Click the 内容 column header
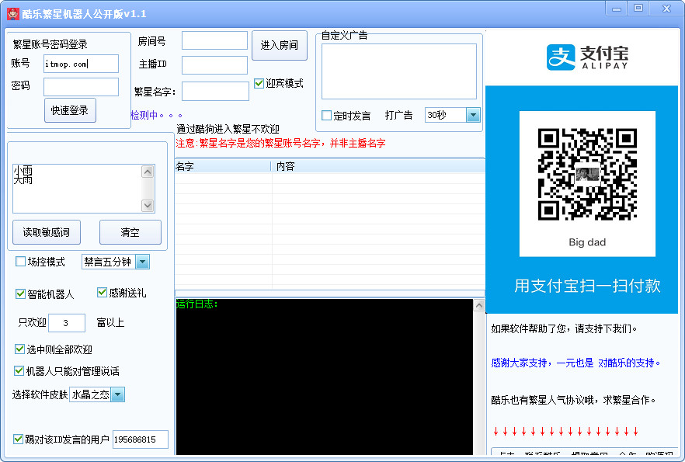This screenshot has height=462, width=685. point(378,166)
